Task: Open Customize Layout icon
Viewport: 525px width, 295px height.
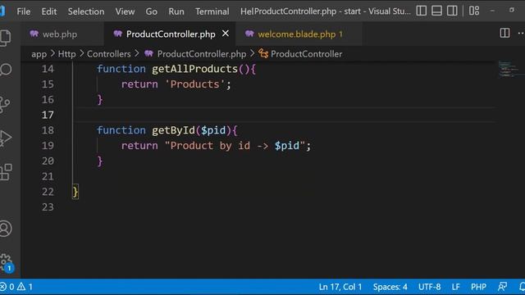Action: tap(474, 11)
